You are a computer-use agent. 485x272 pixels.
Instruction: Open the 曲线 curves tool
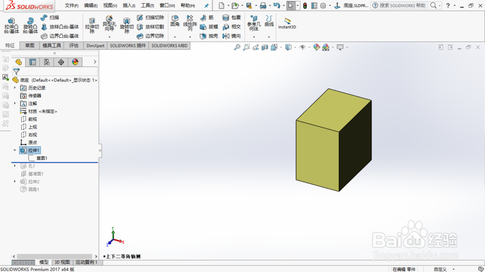click(x=269, y=21)
